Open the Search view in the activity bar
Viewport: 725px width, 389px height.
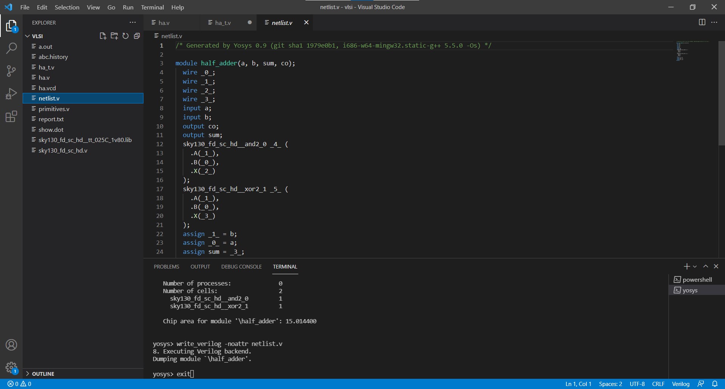click(11, 48)
